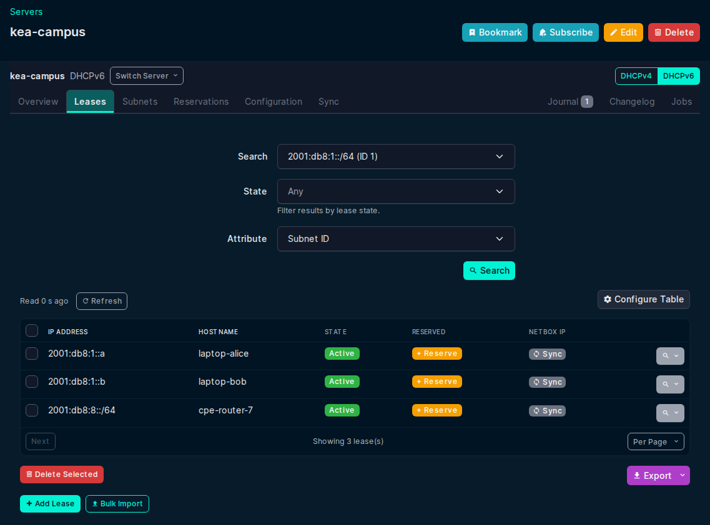Sync cpe-router-7 to NetBox IP
This screenshot has width=710, height=525.
point(547,411)
